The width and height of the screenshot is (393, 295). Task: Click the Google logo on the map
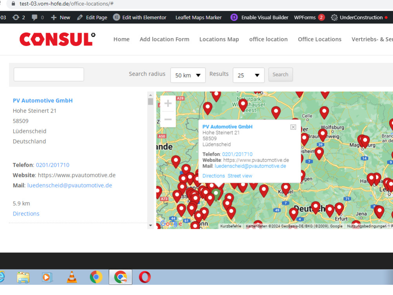pyautogui.click(x=171, y=223)
